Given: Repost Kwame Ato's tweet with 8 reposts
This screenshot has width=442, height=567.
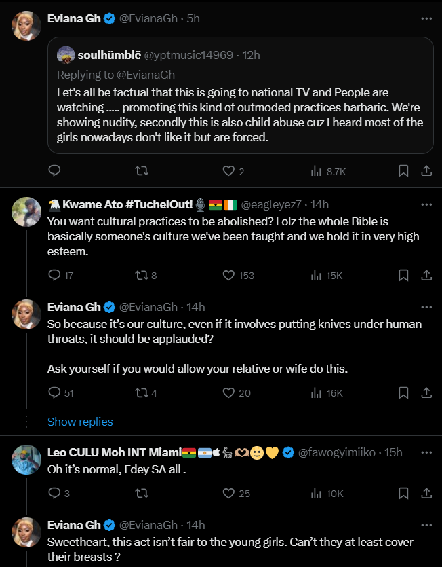Looking at the screenshot, I should click(142, 275).
